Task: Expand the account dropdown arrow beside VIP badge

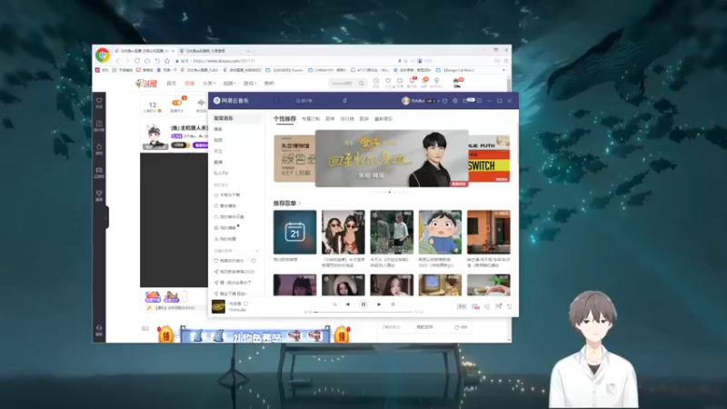Action: [x=439, y=101]
